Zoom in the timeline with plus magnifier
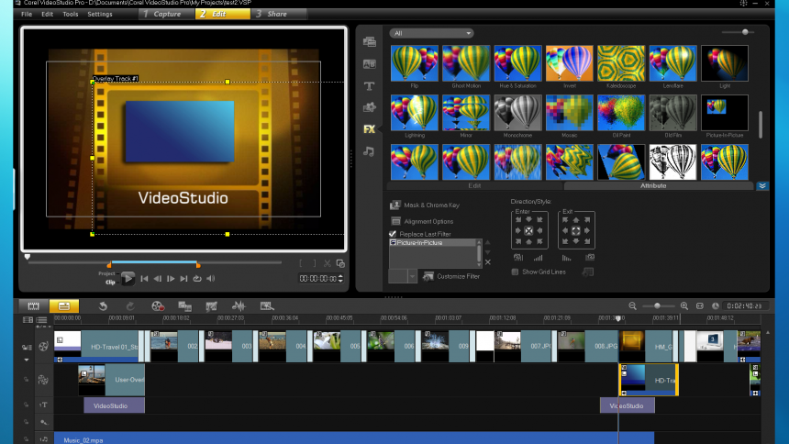 tap(684, 306)
